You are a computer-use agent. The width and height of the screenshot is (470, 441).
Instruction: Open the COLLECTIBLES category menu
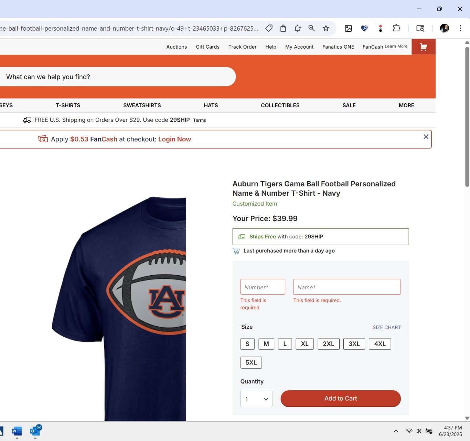[x=280, y=105]
